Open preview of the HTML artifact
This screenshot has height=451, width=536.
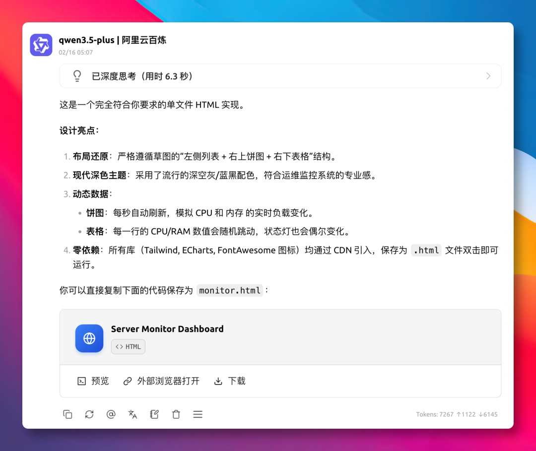click(93, 381)
